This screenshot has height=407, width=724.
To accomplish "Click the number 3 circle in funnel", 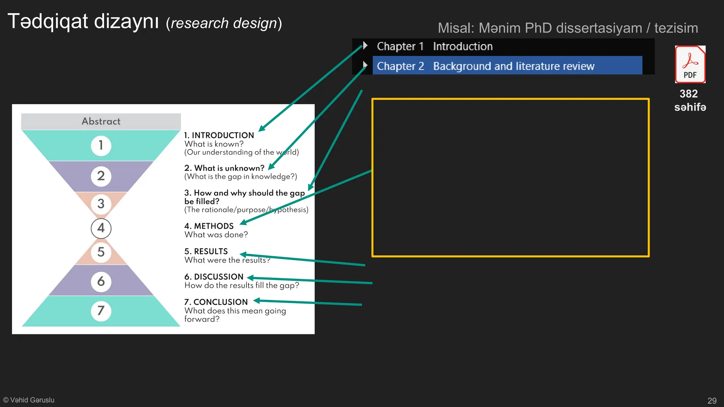I will click(x=101, y=204).
